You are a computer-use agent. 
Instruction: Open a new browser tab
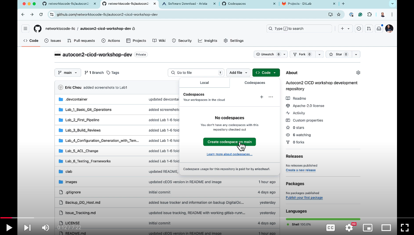343,4
